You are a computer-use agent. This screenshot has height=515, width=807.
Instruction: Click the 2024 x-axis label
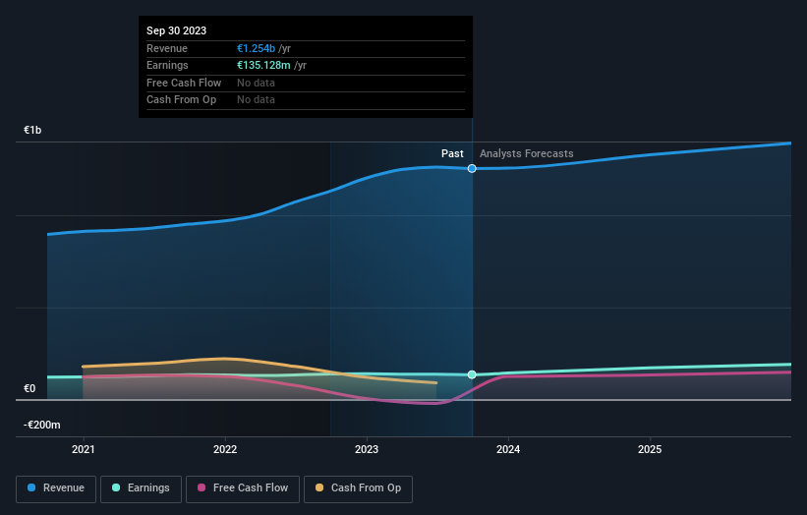tap(508, 449)
